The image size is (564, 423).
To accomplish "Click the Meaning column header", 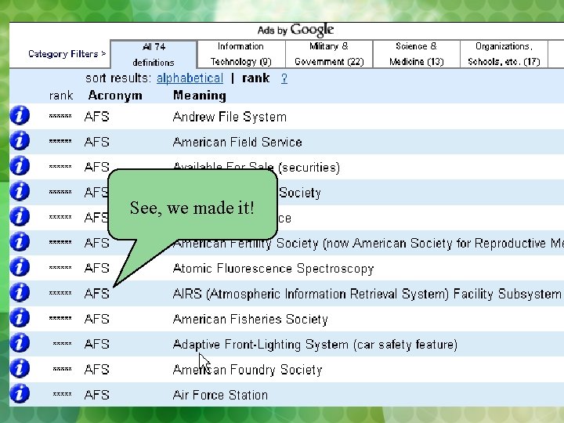I will click(x=200, y=96).
